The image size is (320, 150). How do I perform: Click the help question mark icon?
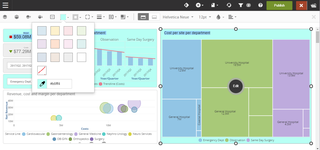point(260,5)
